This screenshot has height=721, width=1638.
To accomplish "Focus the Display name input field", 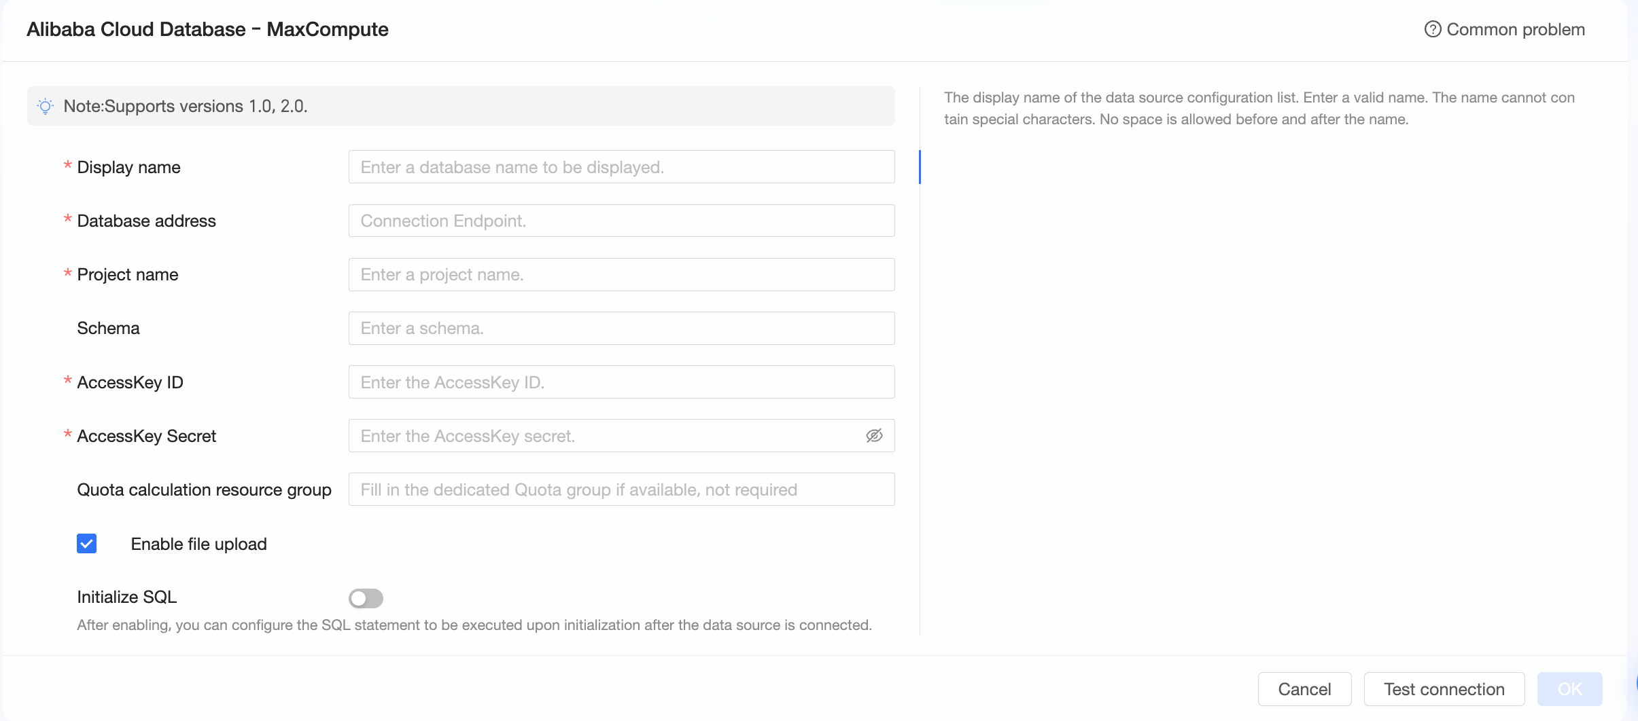I will 621,167.
